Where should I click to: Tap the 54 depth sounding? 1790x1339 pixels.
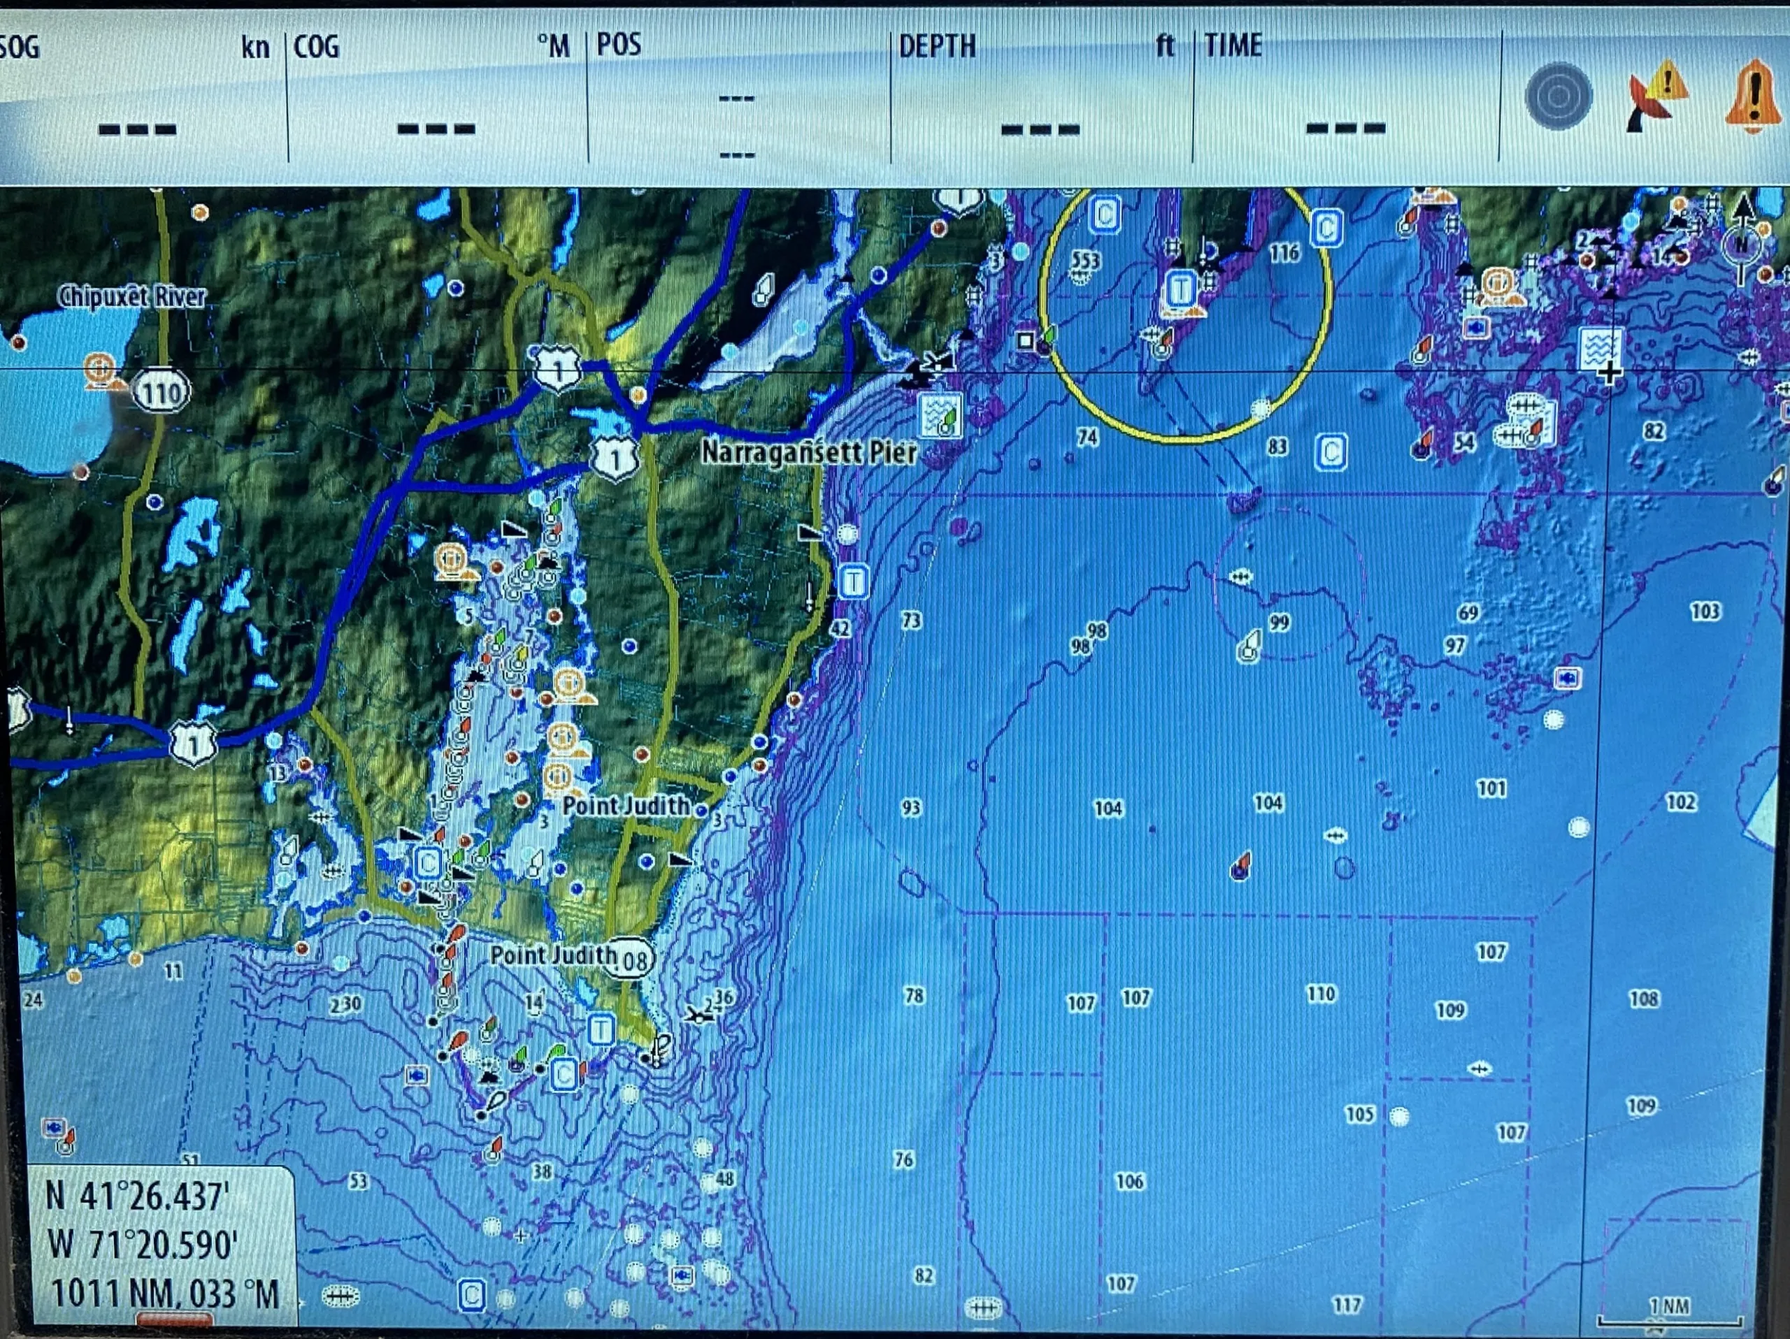click(x=1464, y=442)
